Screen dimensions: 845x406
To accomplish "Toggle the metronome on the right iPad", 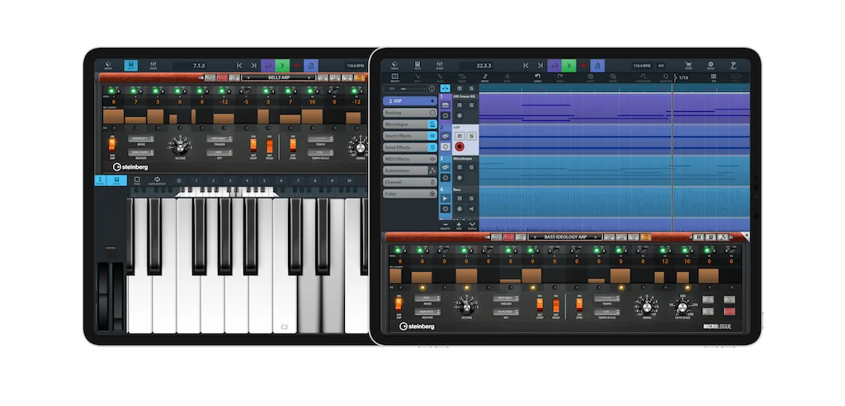I will (597, 66).
